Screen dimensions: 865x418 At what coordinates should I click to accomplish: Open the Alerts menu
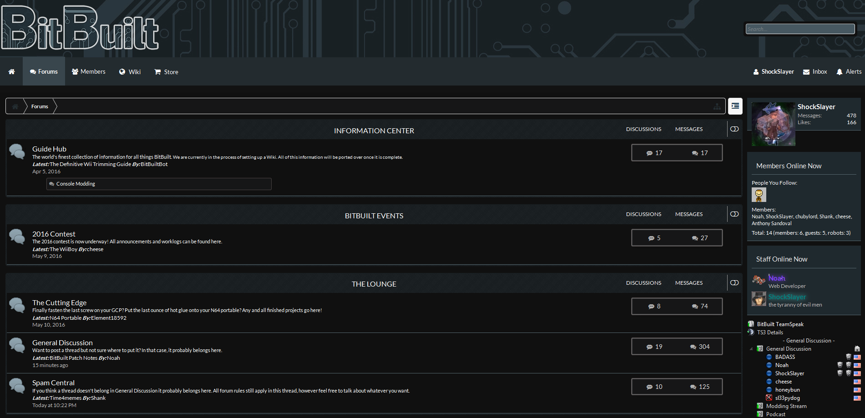coord(849,71)
